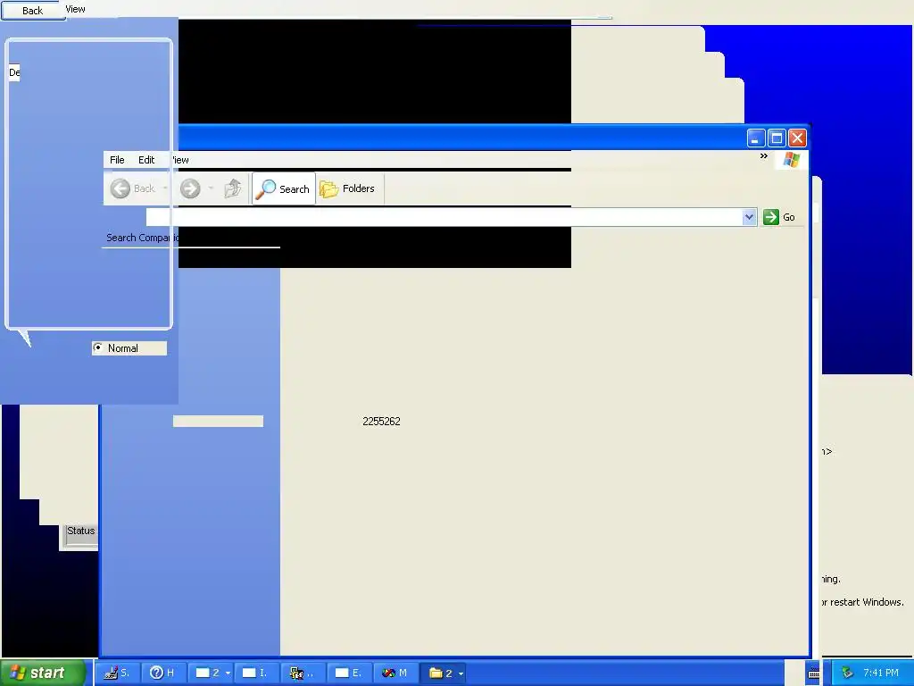Click the 'restart Windows.' text
Viewport: 914px width, 686px height.
(x=867, y=602)
